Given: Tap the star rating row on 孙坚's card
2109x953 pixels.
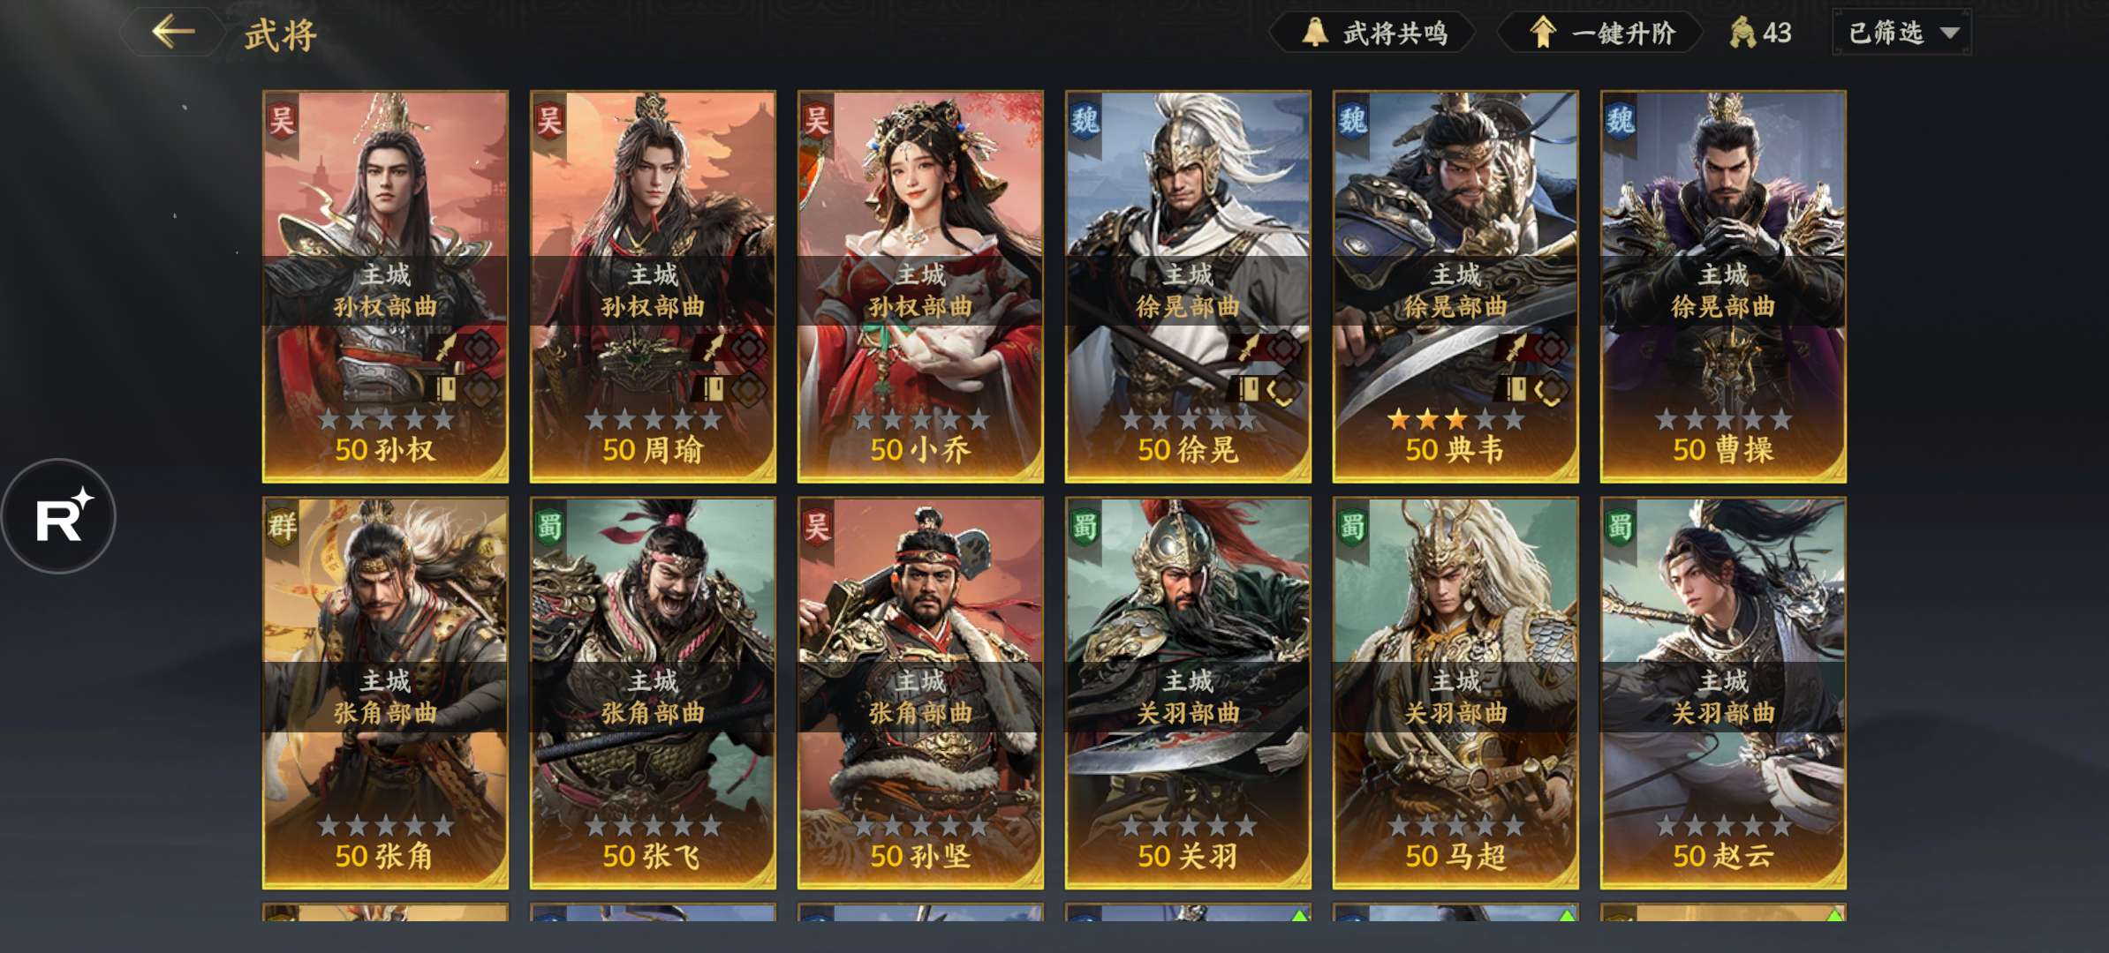Looking at the screenshot, I should (x=920, y=826).
